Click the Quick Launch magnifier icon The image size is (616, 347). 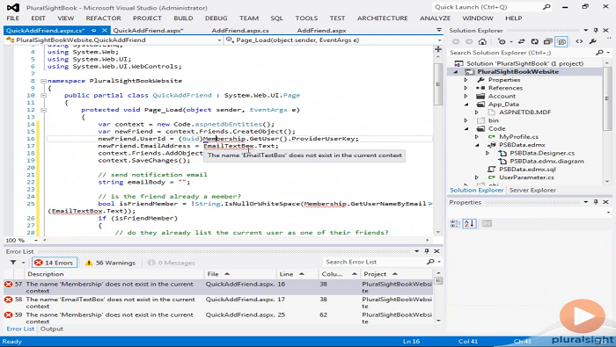point(546,7)
